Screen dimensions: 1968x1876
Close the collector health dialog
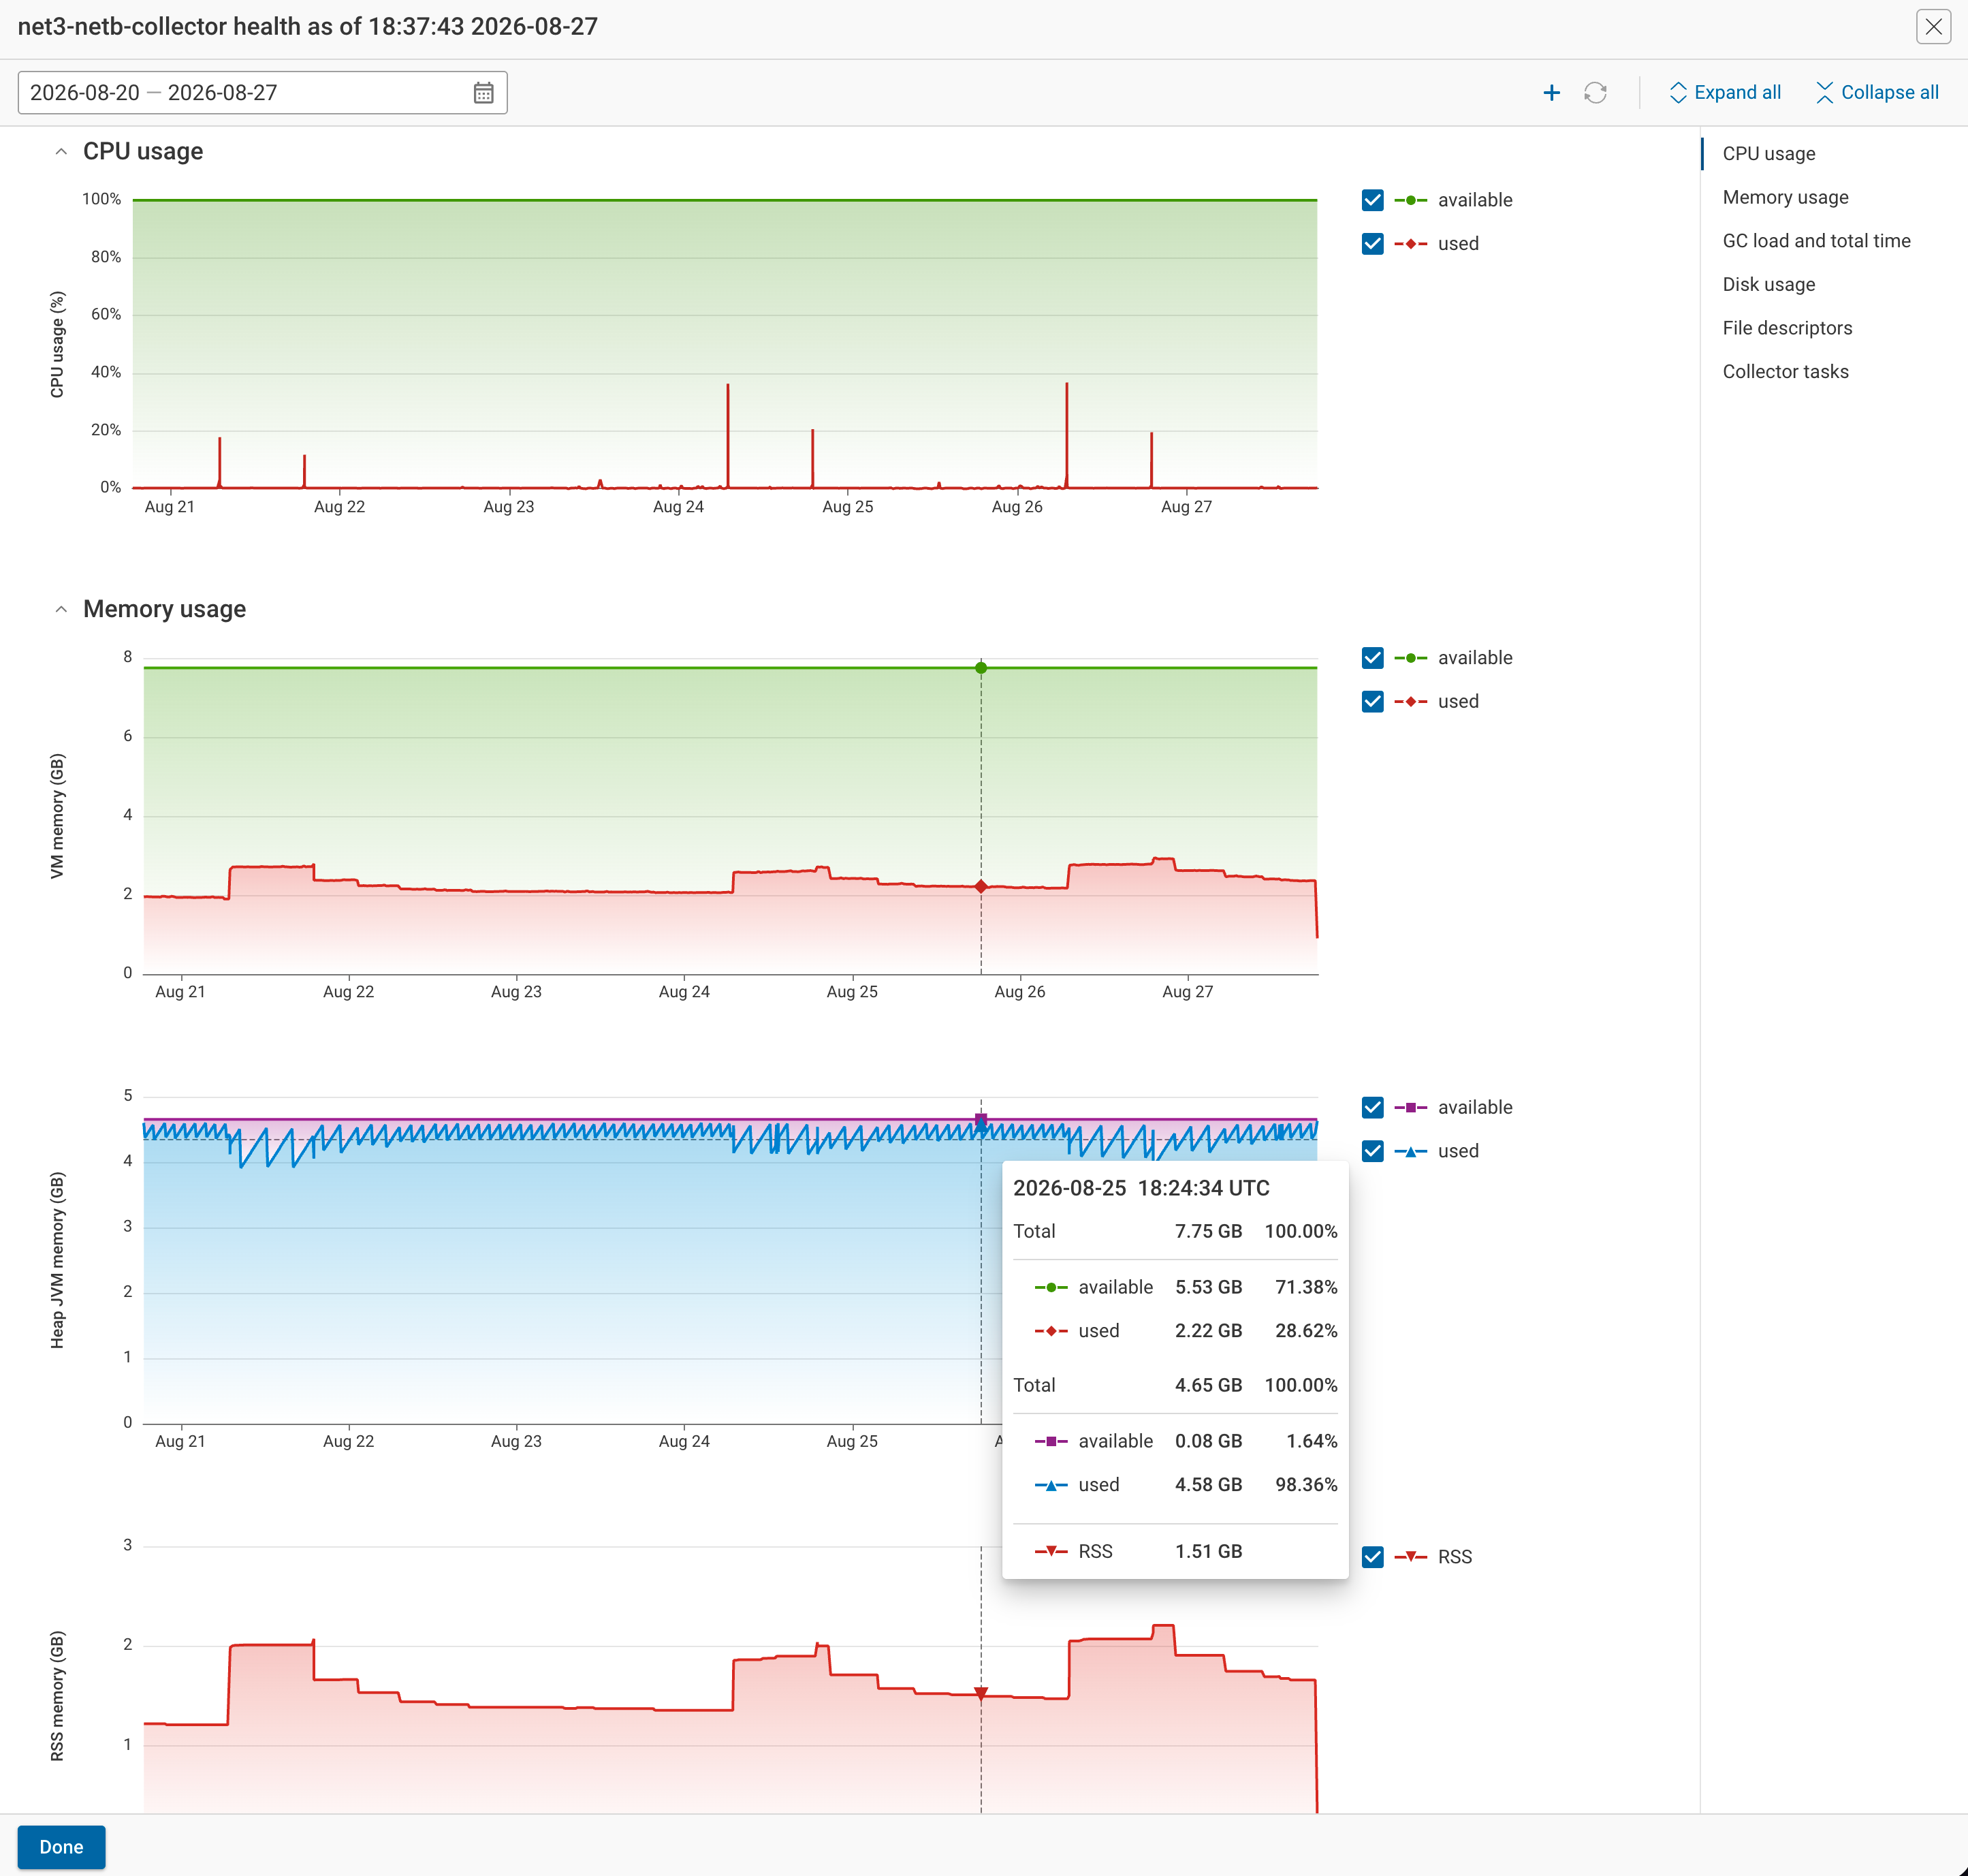[x=1933, y=26]
